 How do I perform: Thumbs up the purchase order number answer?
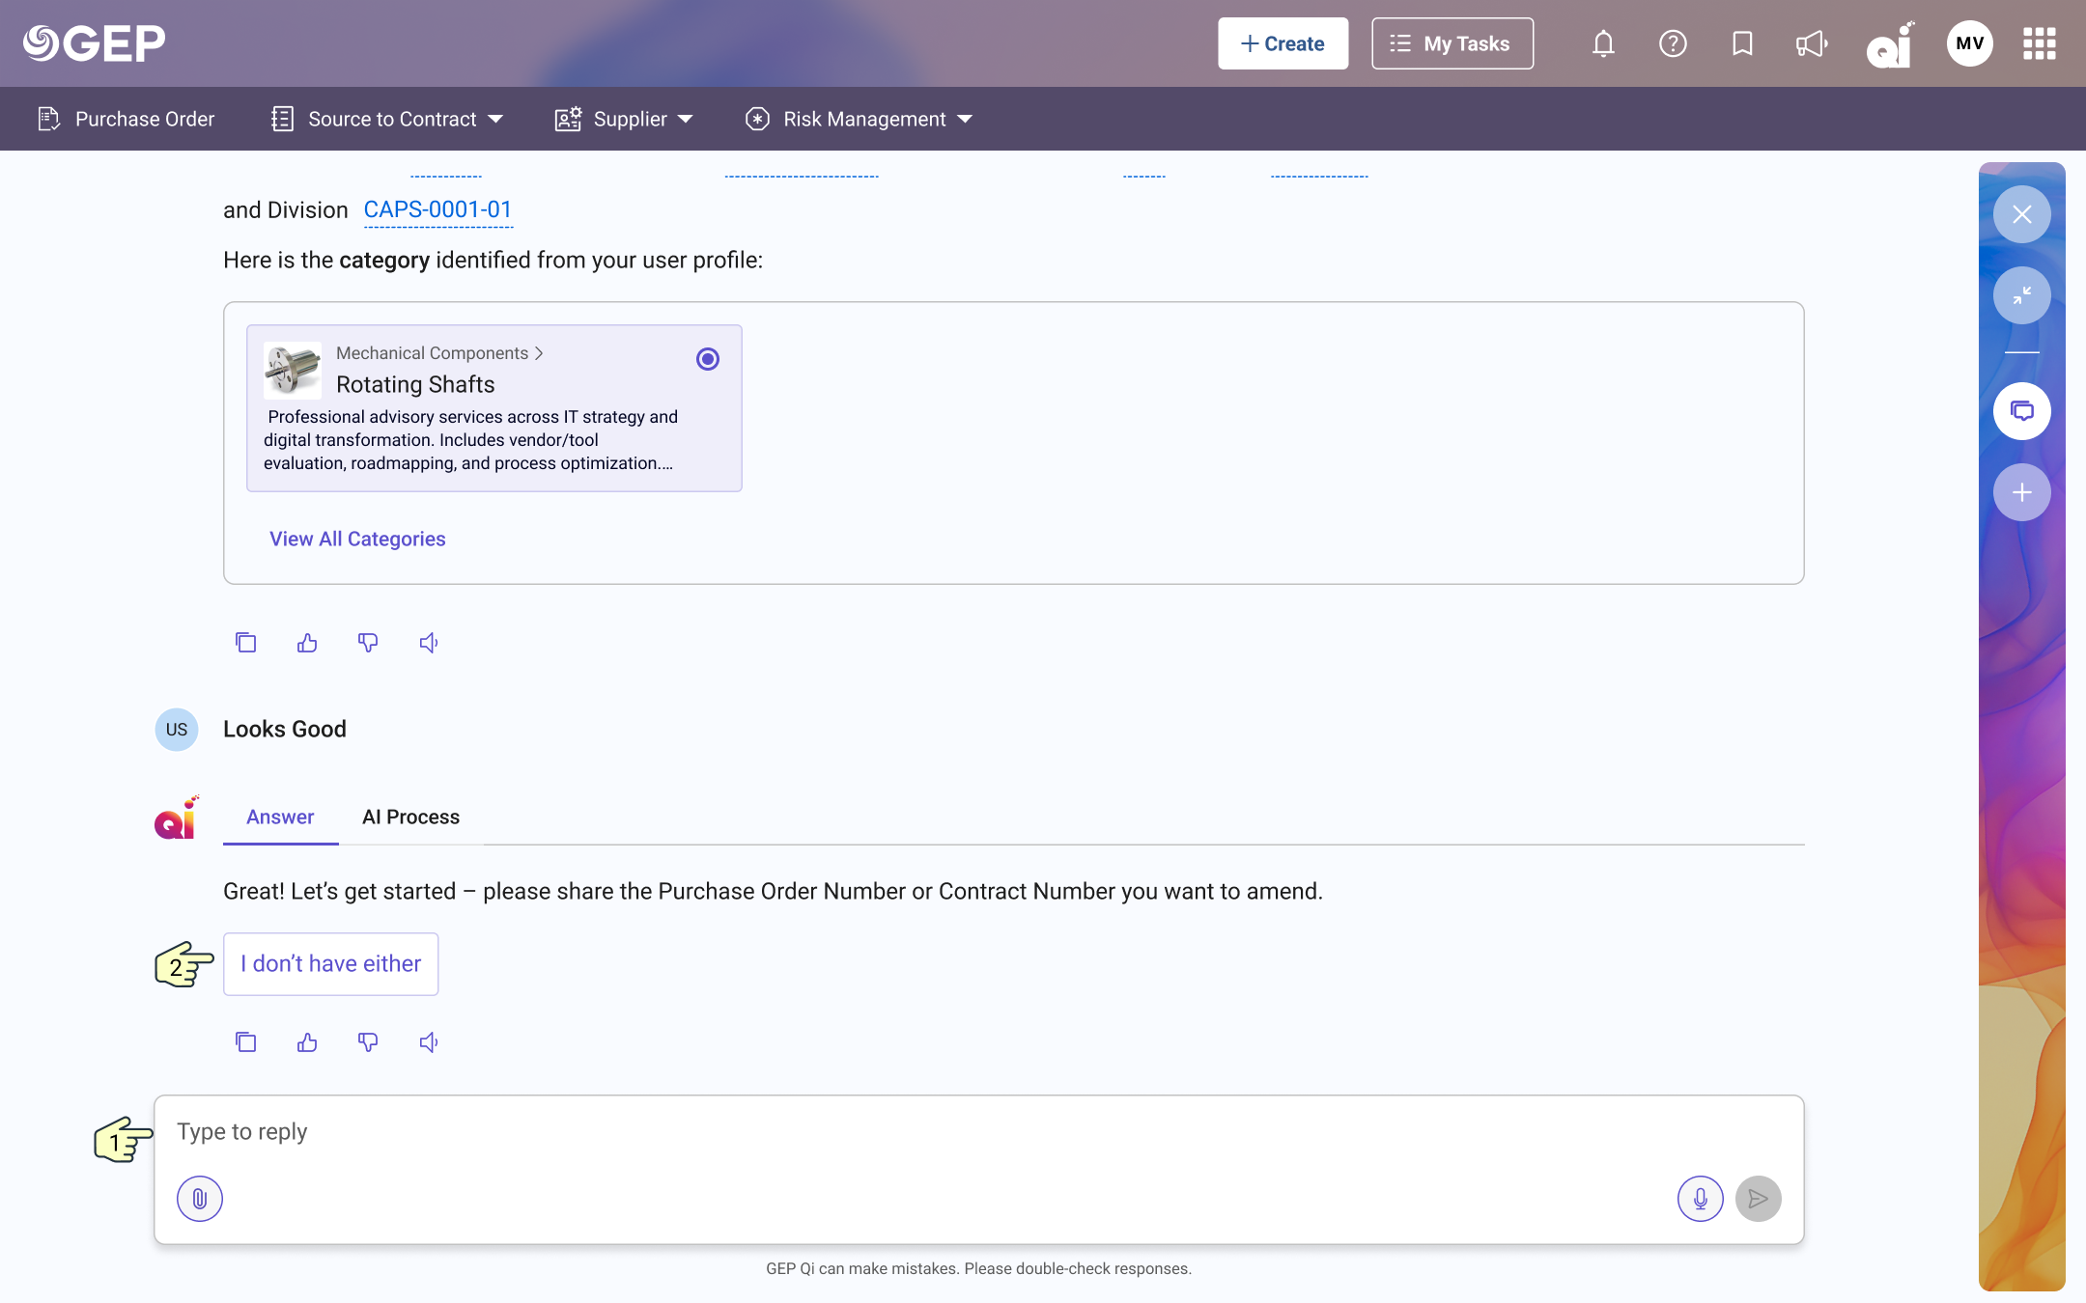pos(307,1042)
